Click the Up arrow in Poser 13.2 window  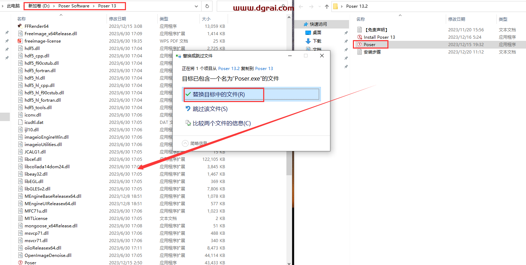coord(327,6)
